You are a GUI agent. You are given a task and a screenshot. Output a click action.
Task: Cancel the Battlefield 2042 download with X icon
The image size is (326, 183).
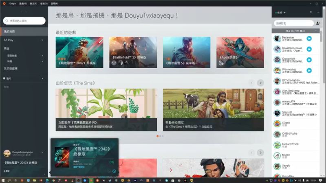coord(114,171)
